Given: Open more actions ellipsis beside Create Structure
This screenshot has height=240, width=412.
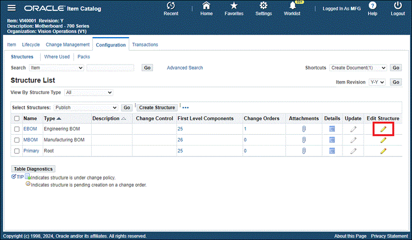Looking at the screenshot, I should point(185,108).
